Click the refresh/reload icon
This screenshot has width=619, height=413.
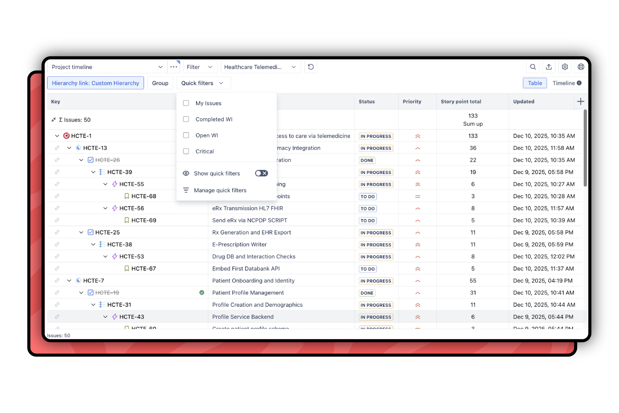point(311,67)
